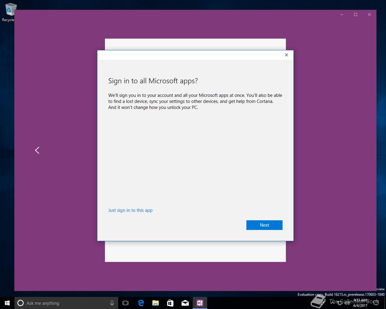Click the volume icon in tray
This screenshot has height=309, width=386.
pos(347,303)
